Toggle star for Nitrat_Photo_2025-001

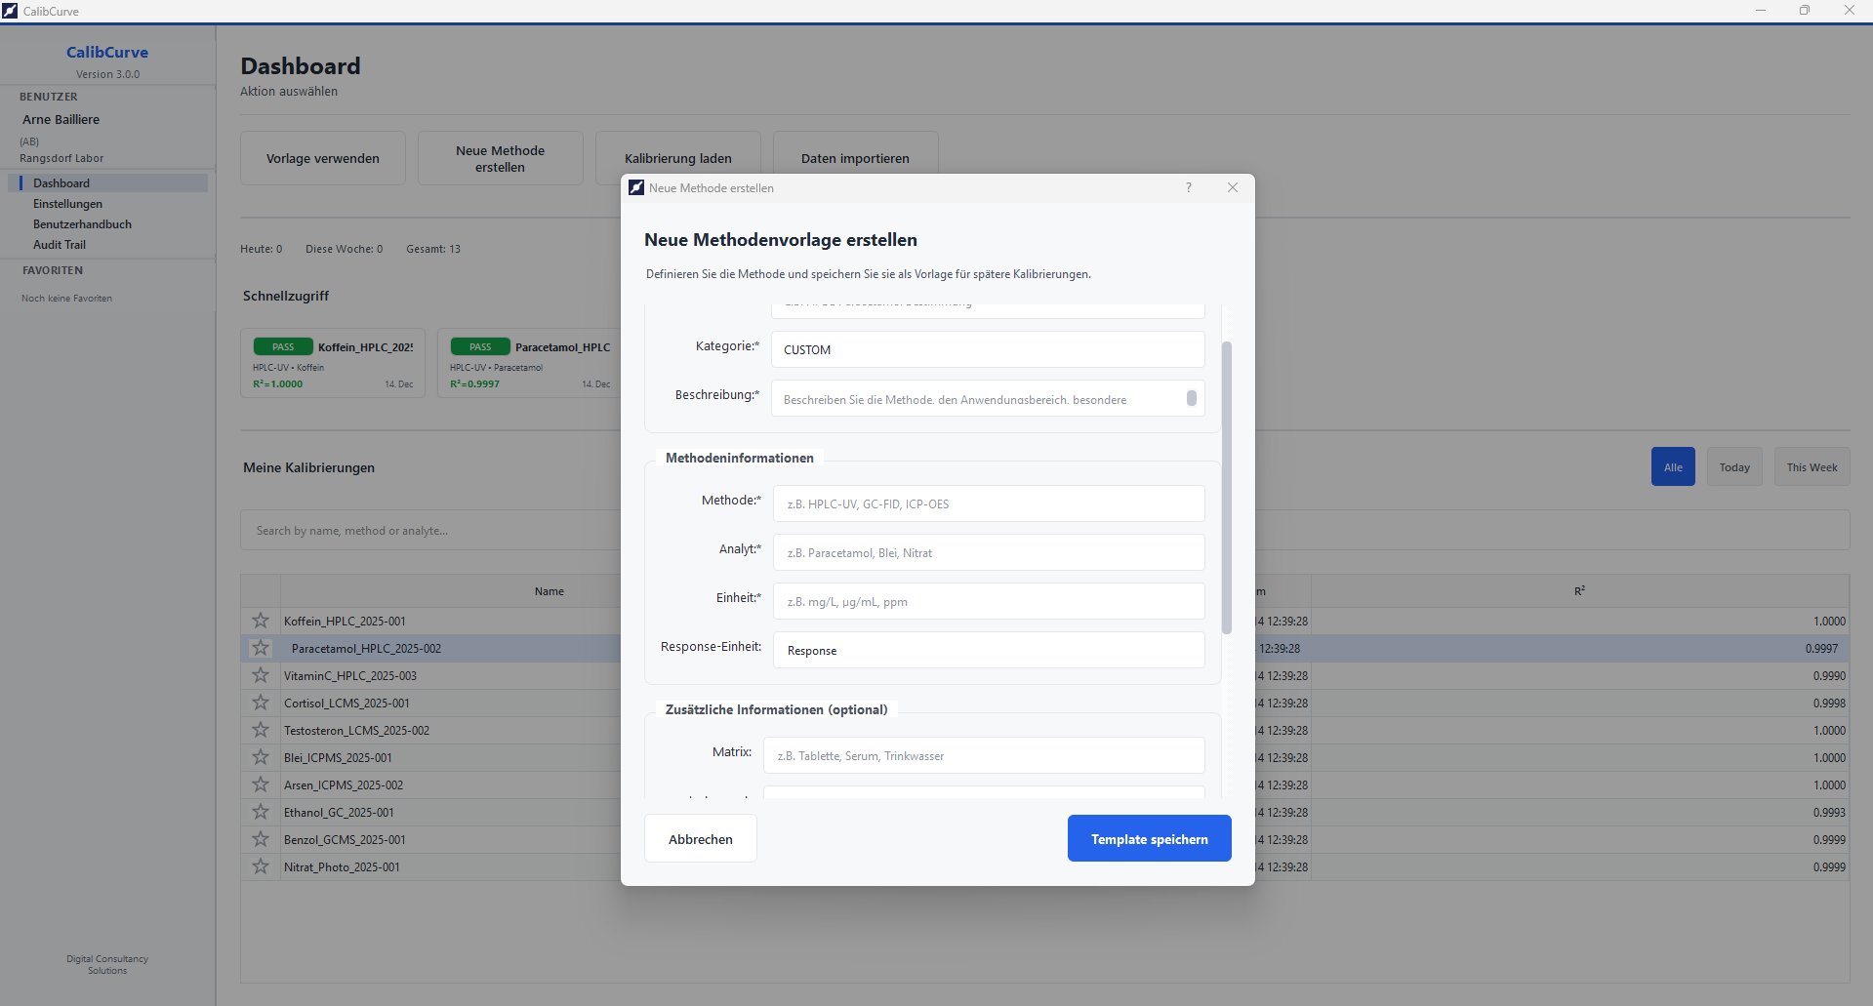[261, 866]
